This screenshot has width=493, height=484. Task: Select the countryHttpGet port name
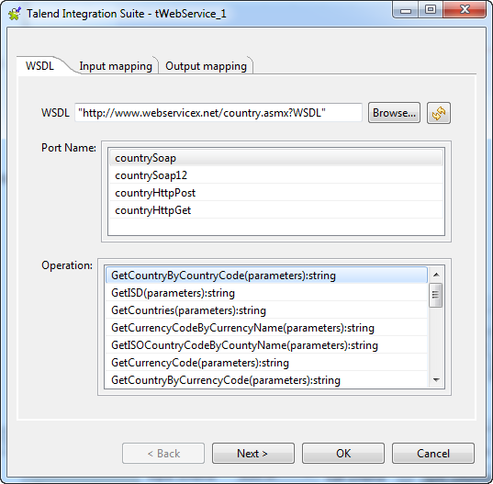pos(276,210)
